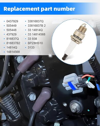The image size is (100, 126).
Task: Click part number 3133
Action: [x=31, y=48]
